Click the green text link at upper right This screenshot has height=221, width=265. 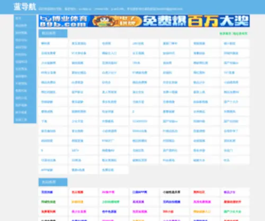[x=233, y=33]
